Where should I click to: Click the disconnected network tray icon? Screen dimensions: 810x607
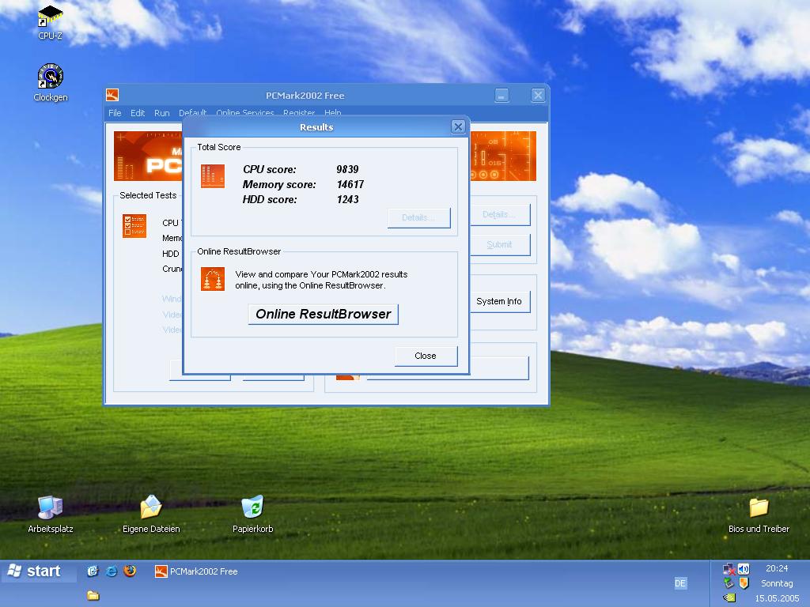[729, 569]
